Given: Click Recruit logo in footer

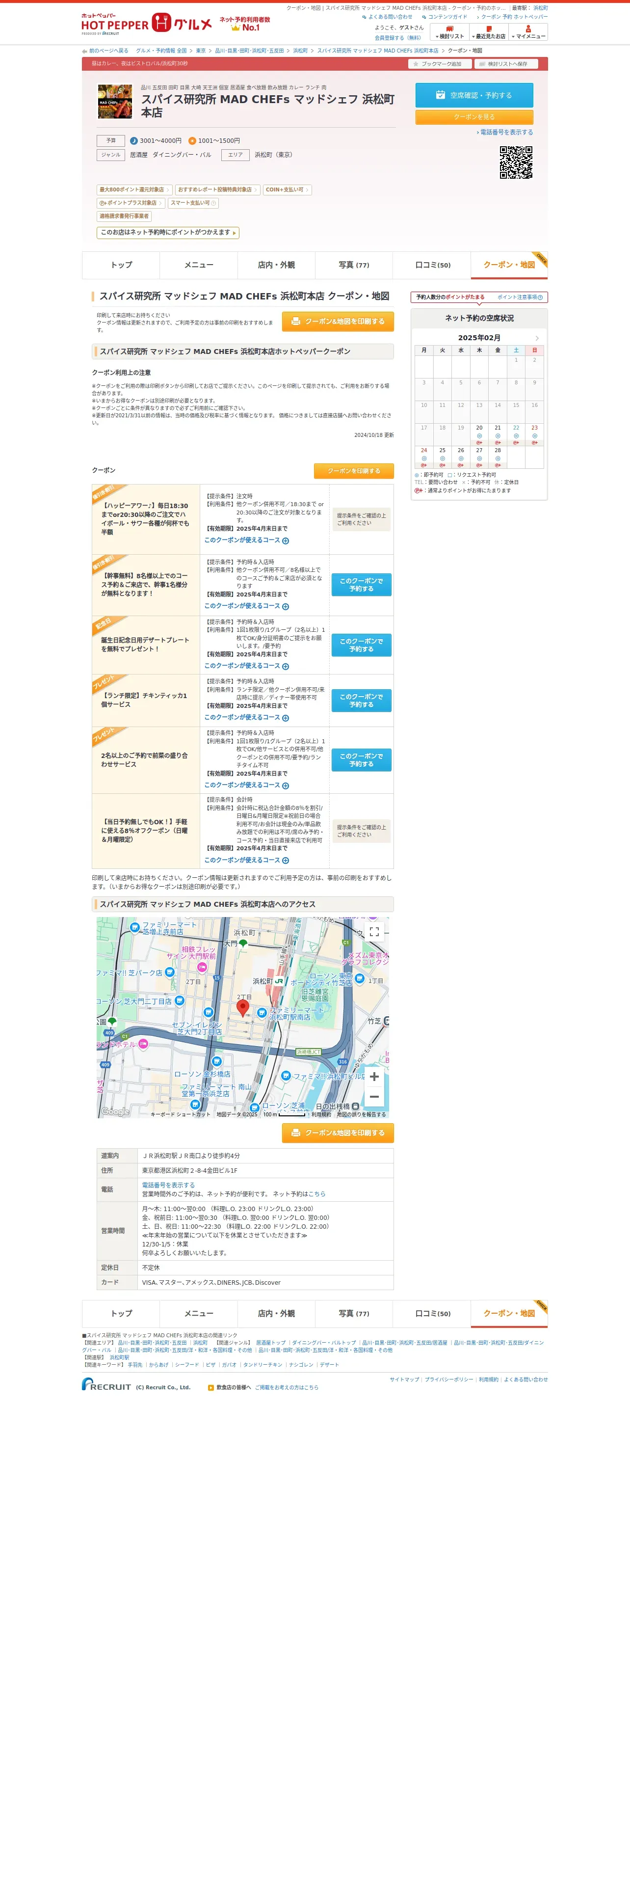Looking at the screenshot, I should pos(106,1384).
